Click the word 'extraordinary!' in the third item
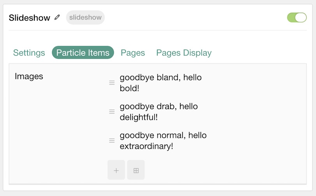 pyautogui.click(x=147, y=146)
